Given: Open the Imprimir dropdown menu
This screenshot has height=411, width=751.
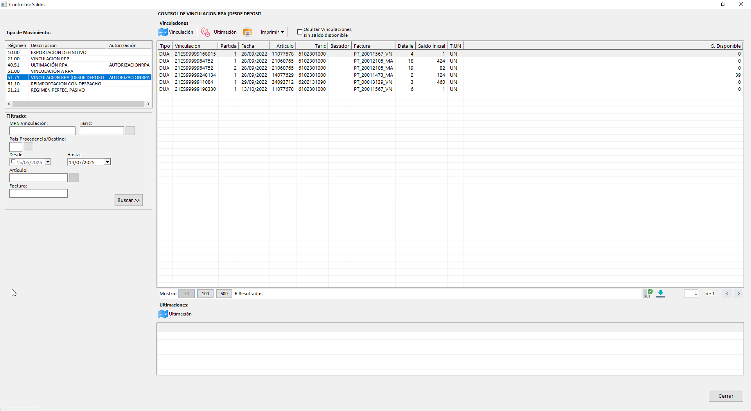Looking at the screenshot, I should (x=272, y=32).
